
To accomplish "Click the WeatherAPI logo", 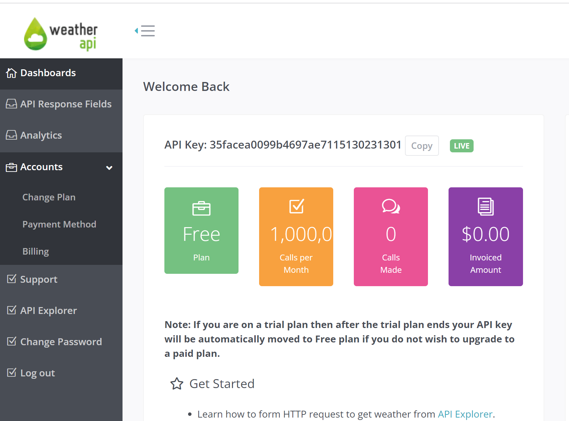I will 61,34.
